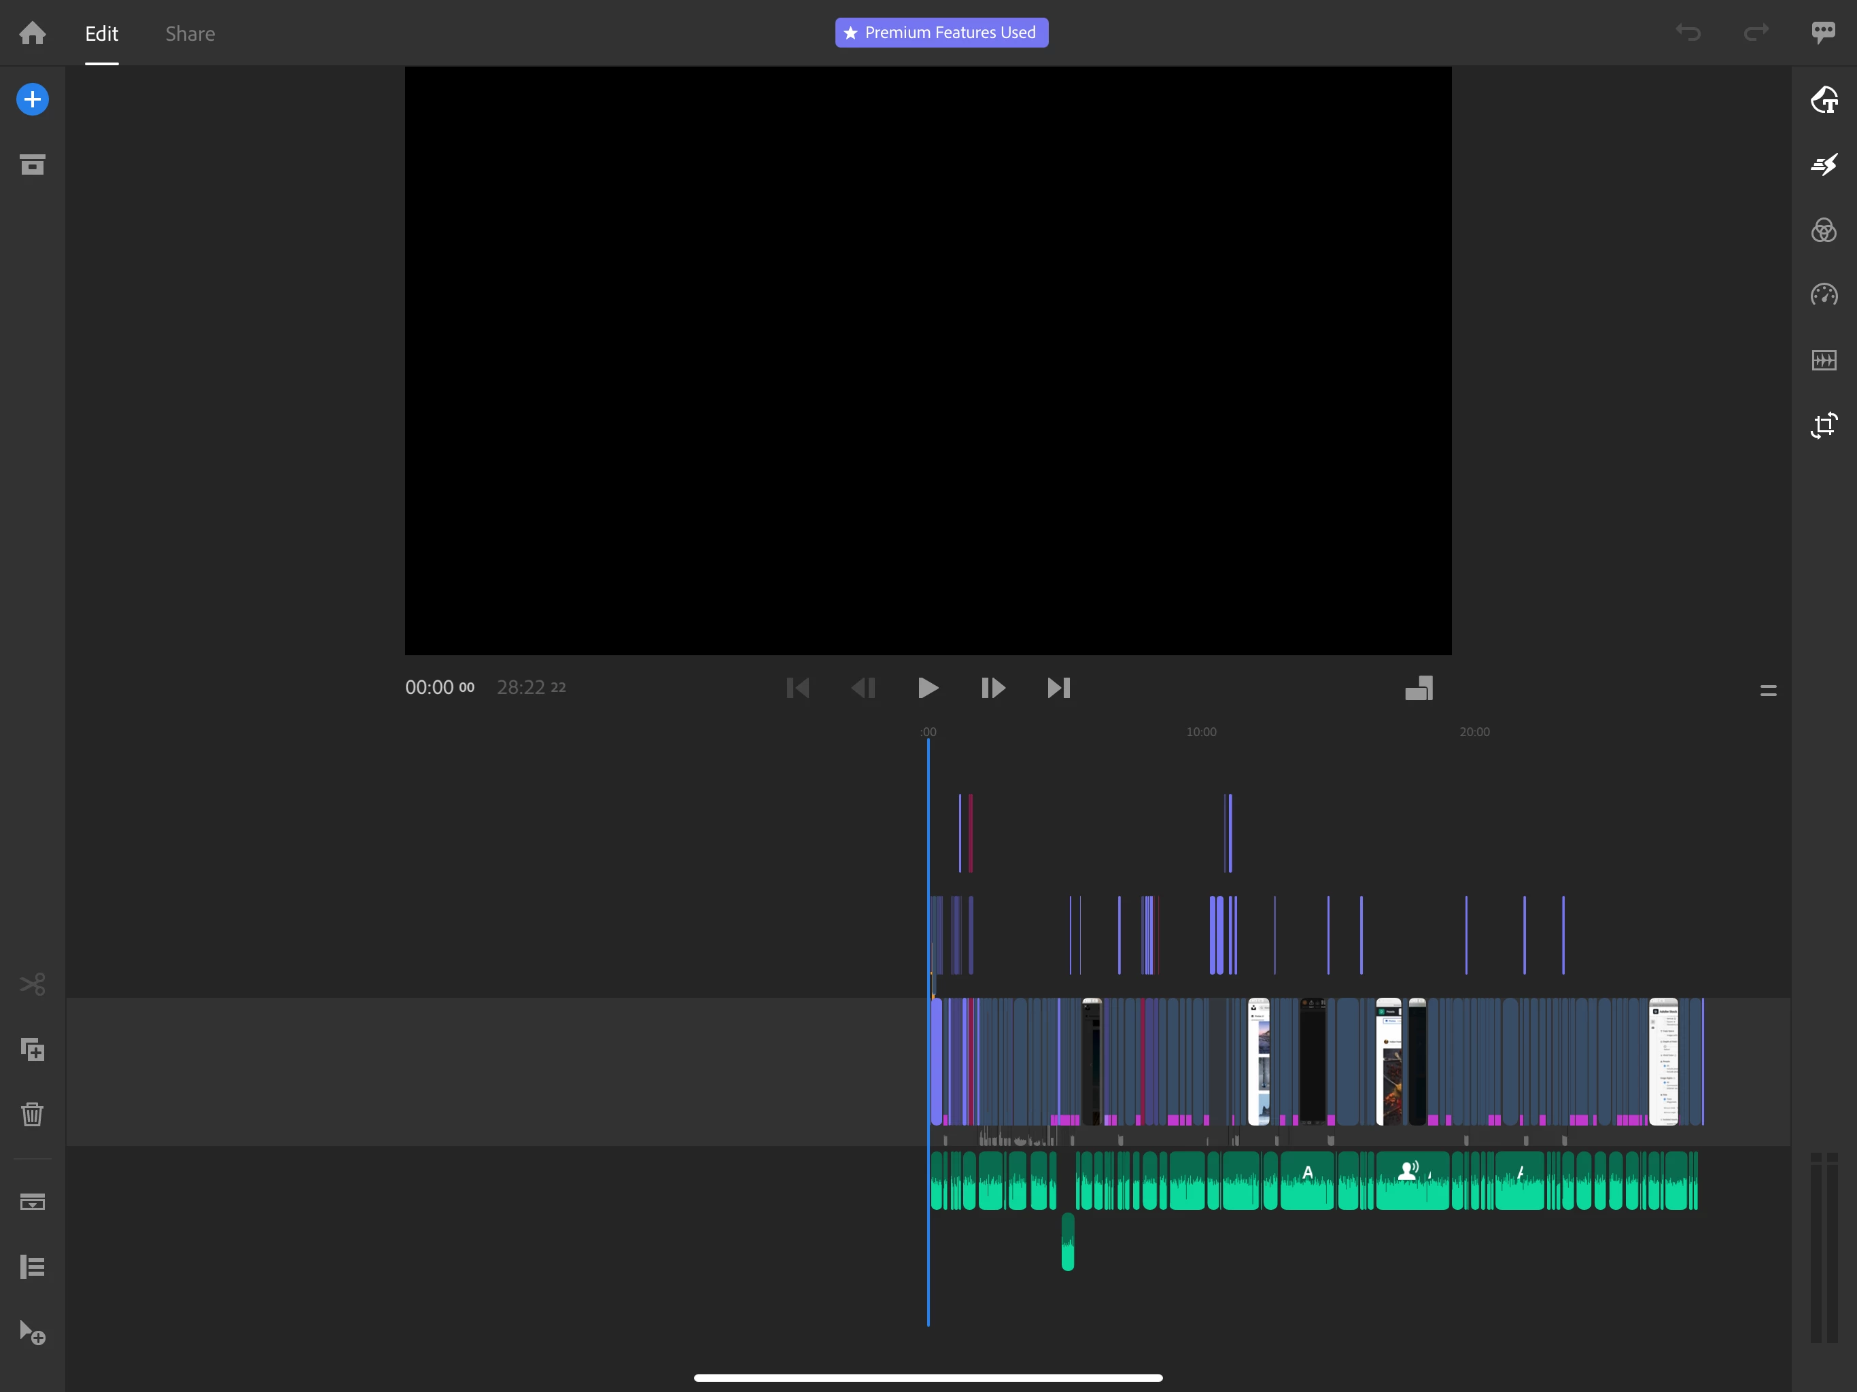Viewport: 1857px width, 1392px height.
Task: Click the Premium Features Used badge
Action: coord(941,33)
